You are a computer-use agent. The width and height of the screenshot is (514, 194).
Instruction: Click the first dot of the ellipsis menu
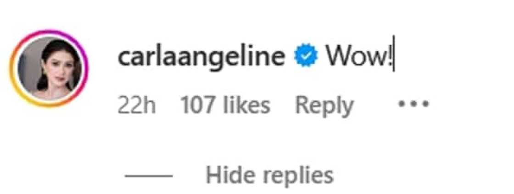[401, 104]
